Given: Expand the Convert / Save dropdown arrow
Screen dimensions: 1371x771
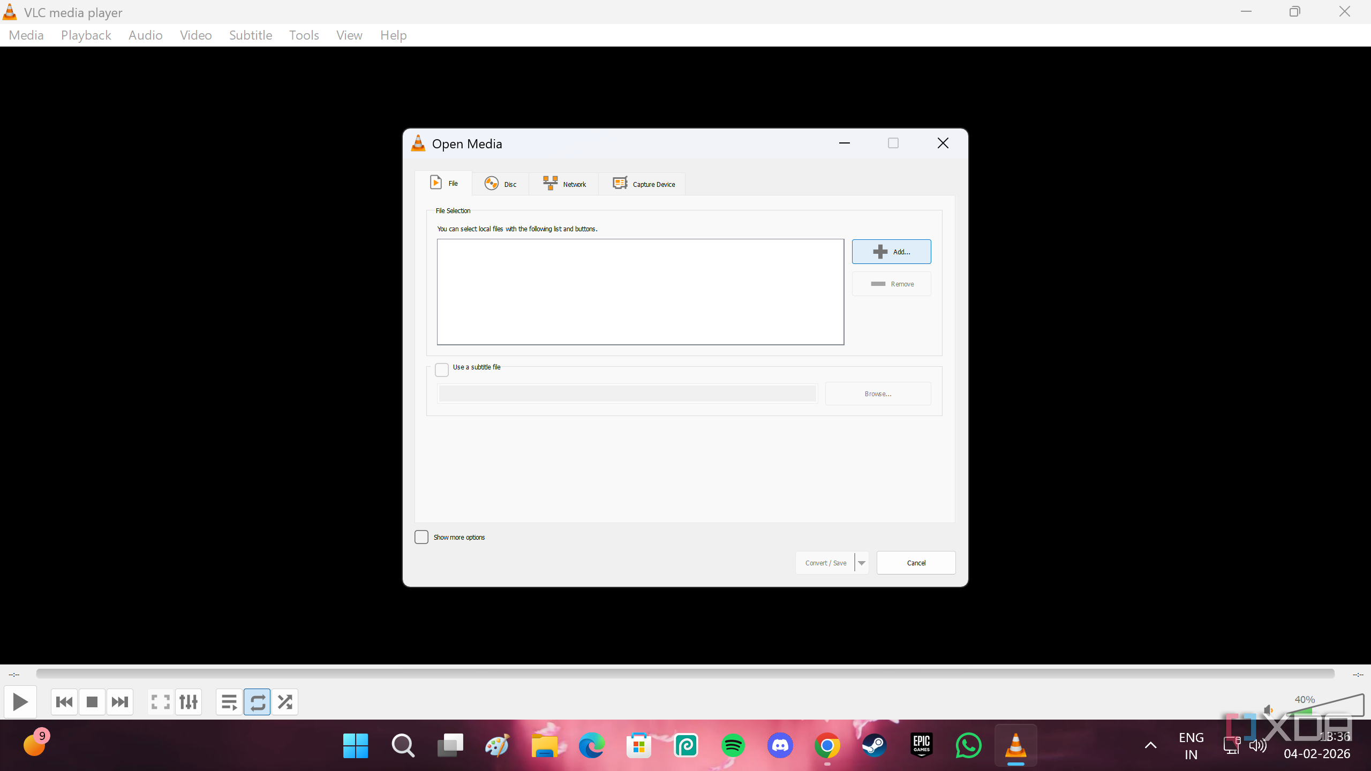Looking at the screenshot, I should (862, 563).
